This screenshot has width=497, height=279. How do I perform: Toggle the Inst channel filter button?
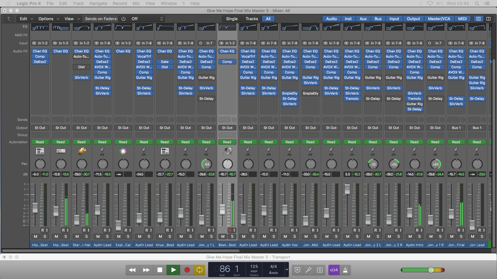point(348,19)
